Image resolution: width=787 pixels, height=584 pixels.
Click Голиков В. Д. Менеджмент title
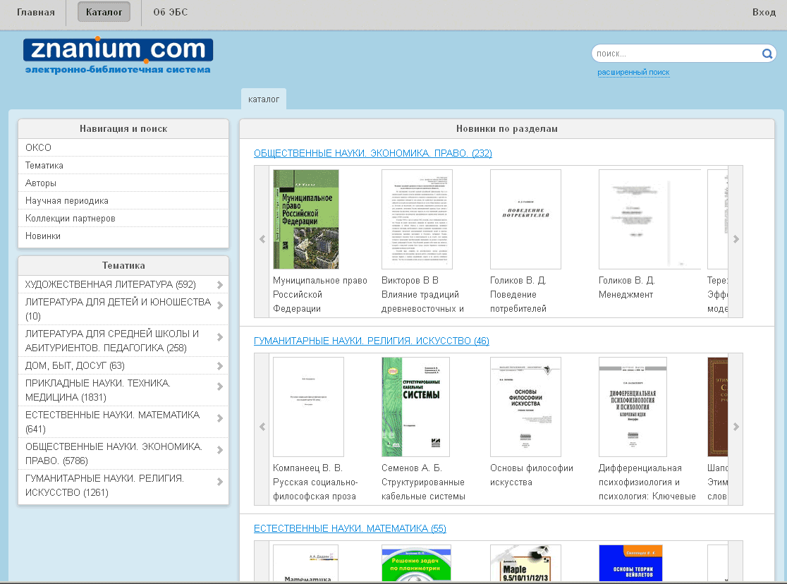tap(627, 287)
